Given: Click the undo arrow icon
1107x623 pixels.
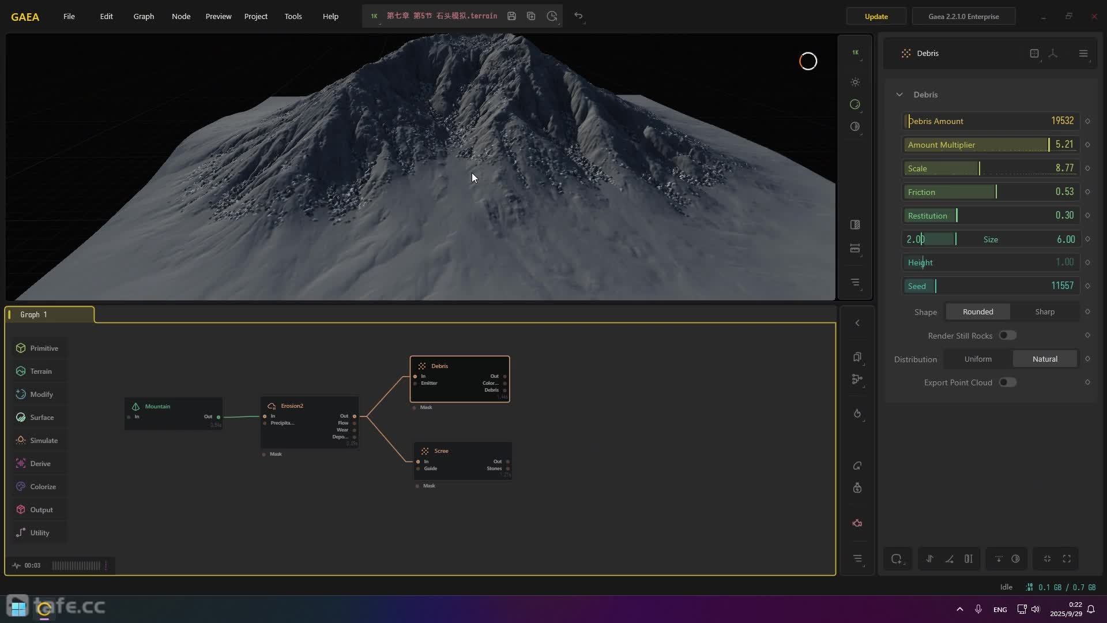Looking at the screenshot, I should (x=578, y=16).
